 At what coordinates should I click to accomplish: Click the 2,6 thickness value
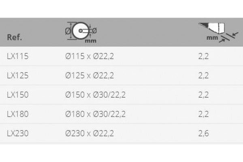(x=203, y=134)
